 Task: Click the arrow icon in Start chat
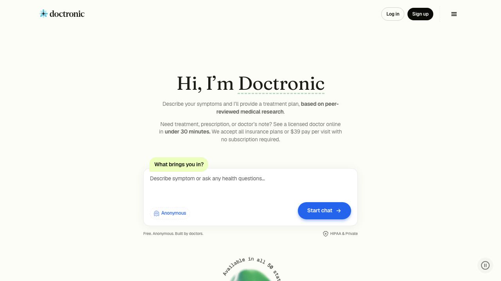(x=339, y=211)
